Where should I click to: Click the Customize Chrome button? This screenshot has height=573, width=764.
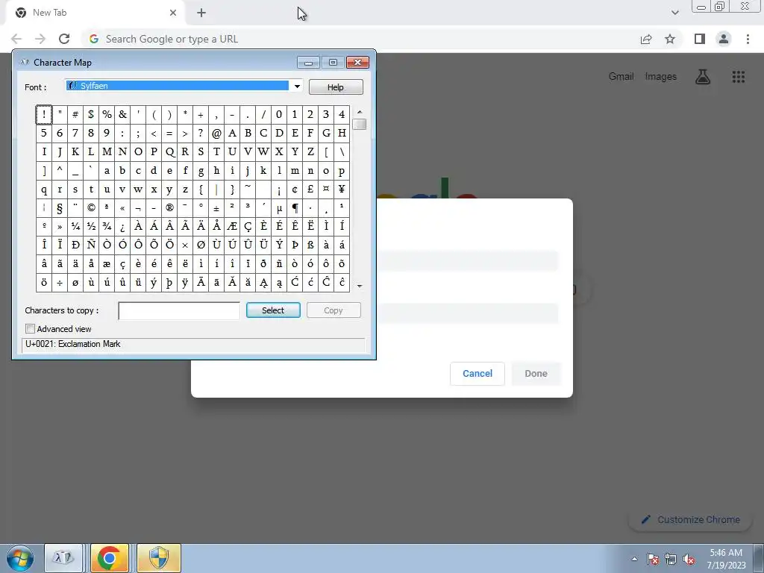coord(692,520)
